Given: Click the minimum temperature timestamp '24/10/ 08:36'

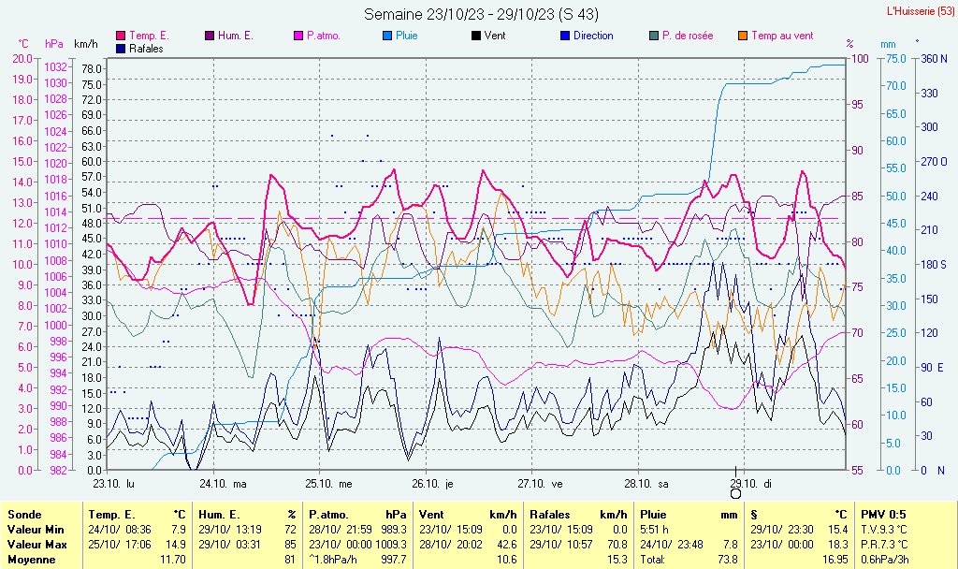Looking at the screenshot, I should pyautogui.click(x=120, y=530).
